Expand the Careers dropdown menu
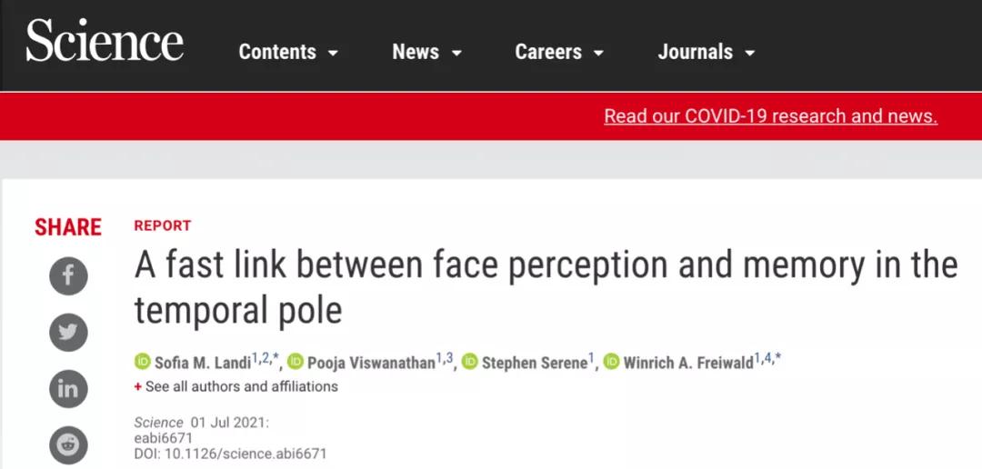 [559, 53]
